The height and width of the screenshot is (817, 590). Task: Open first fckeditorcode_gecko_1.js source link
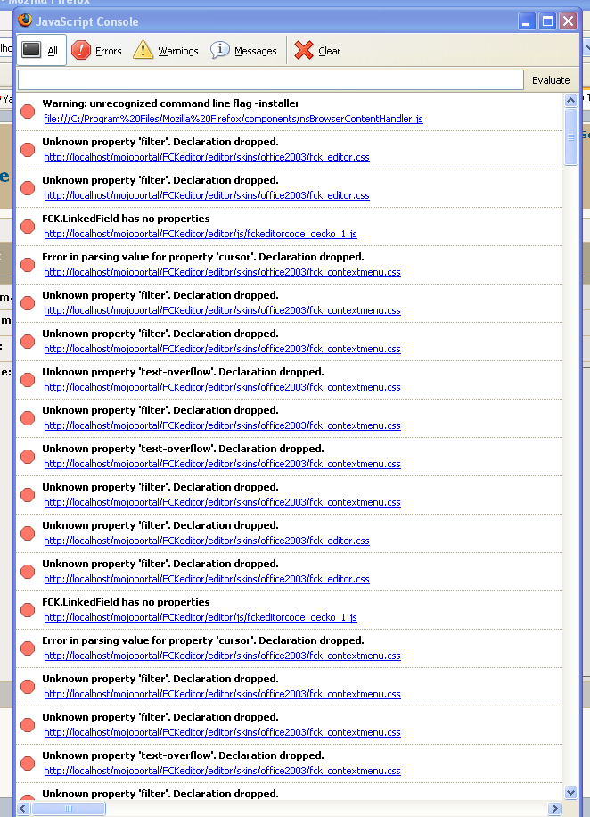pos(200,234)
